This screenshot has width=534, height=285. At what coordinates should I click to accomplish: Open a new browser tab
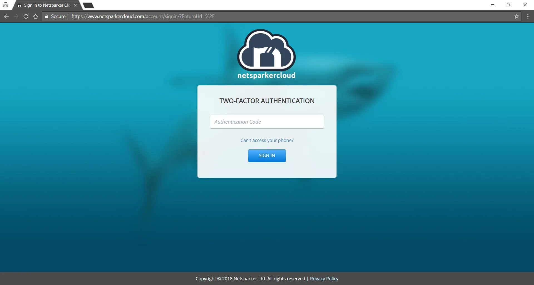[88, 5]
